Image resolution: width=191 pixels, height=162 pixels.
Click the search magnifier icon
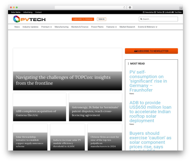coord(141,19)
